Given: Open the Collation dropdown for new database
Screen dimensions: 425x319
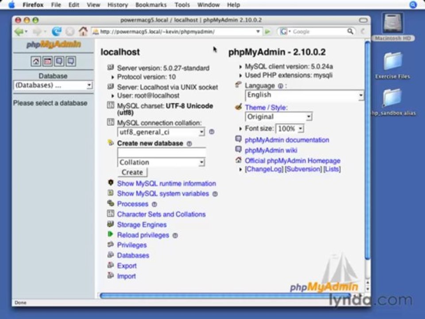Looking at the screenshot, I should click(161, 162).
